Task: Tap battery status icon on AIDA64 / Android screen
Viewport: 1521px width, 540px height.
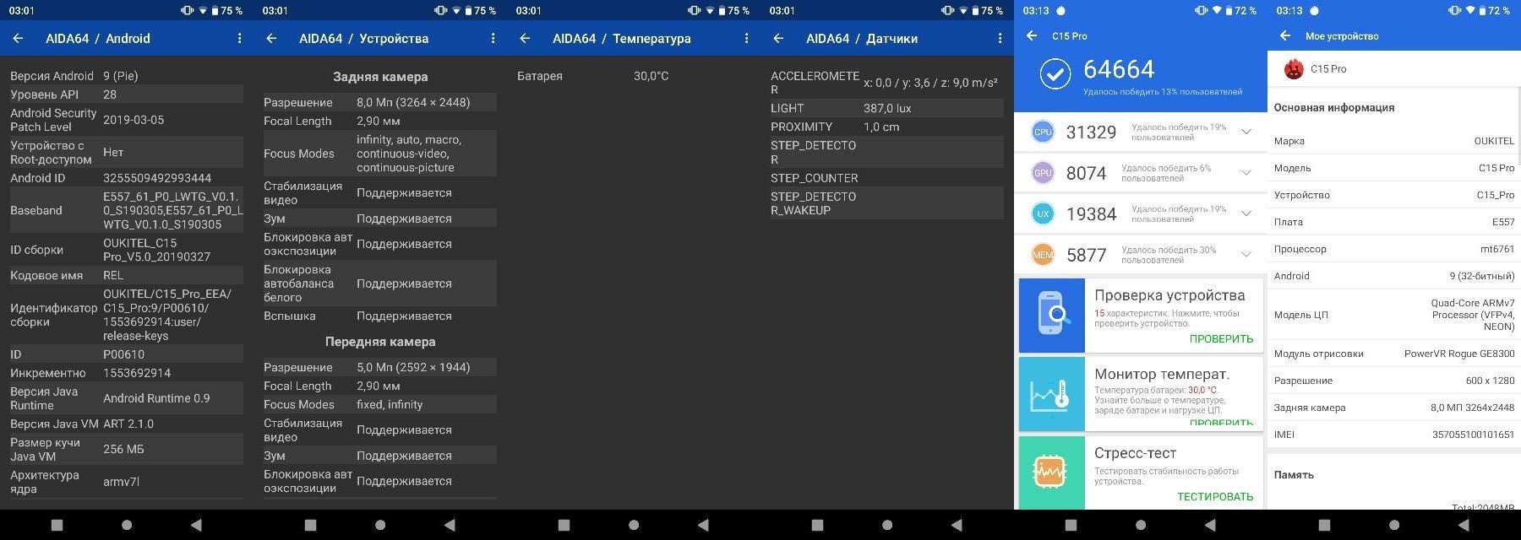Action: [x=215, y=11]
